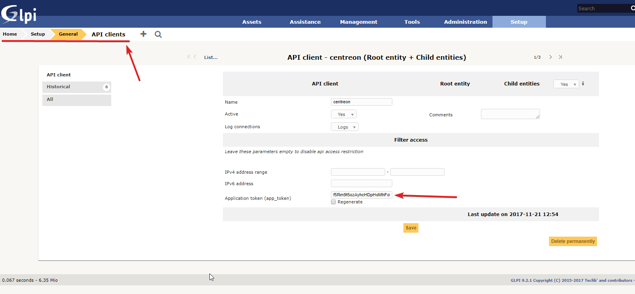Go to next record arrow
This screenshot has width=635, height=294.
point(550,57)
